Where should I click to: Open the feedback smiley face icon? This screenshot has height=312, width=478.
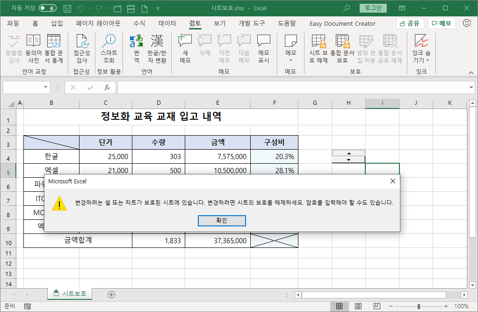(467, 23)
